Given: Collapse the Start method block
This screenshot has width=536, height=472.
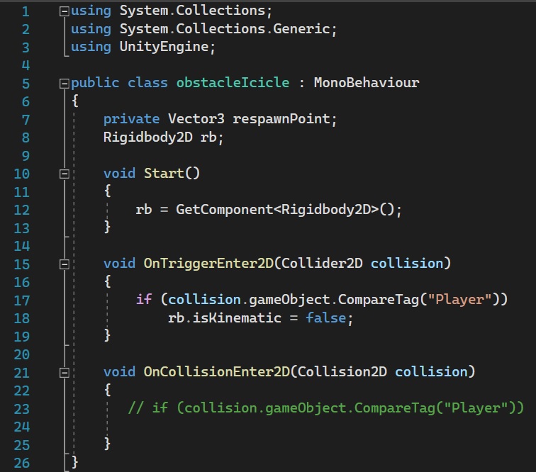Looking at the screenshot, I should 65,173.
